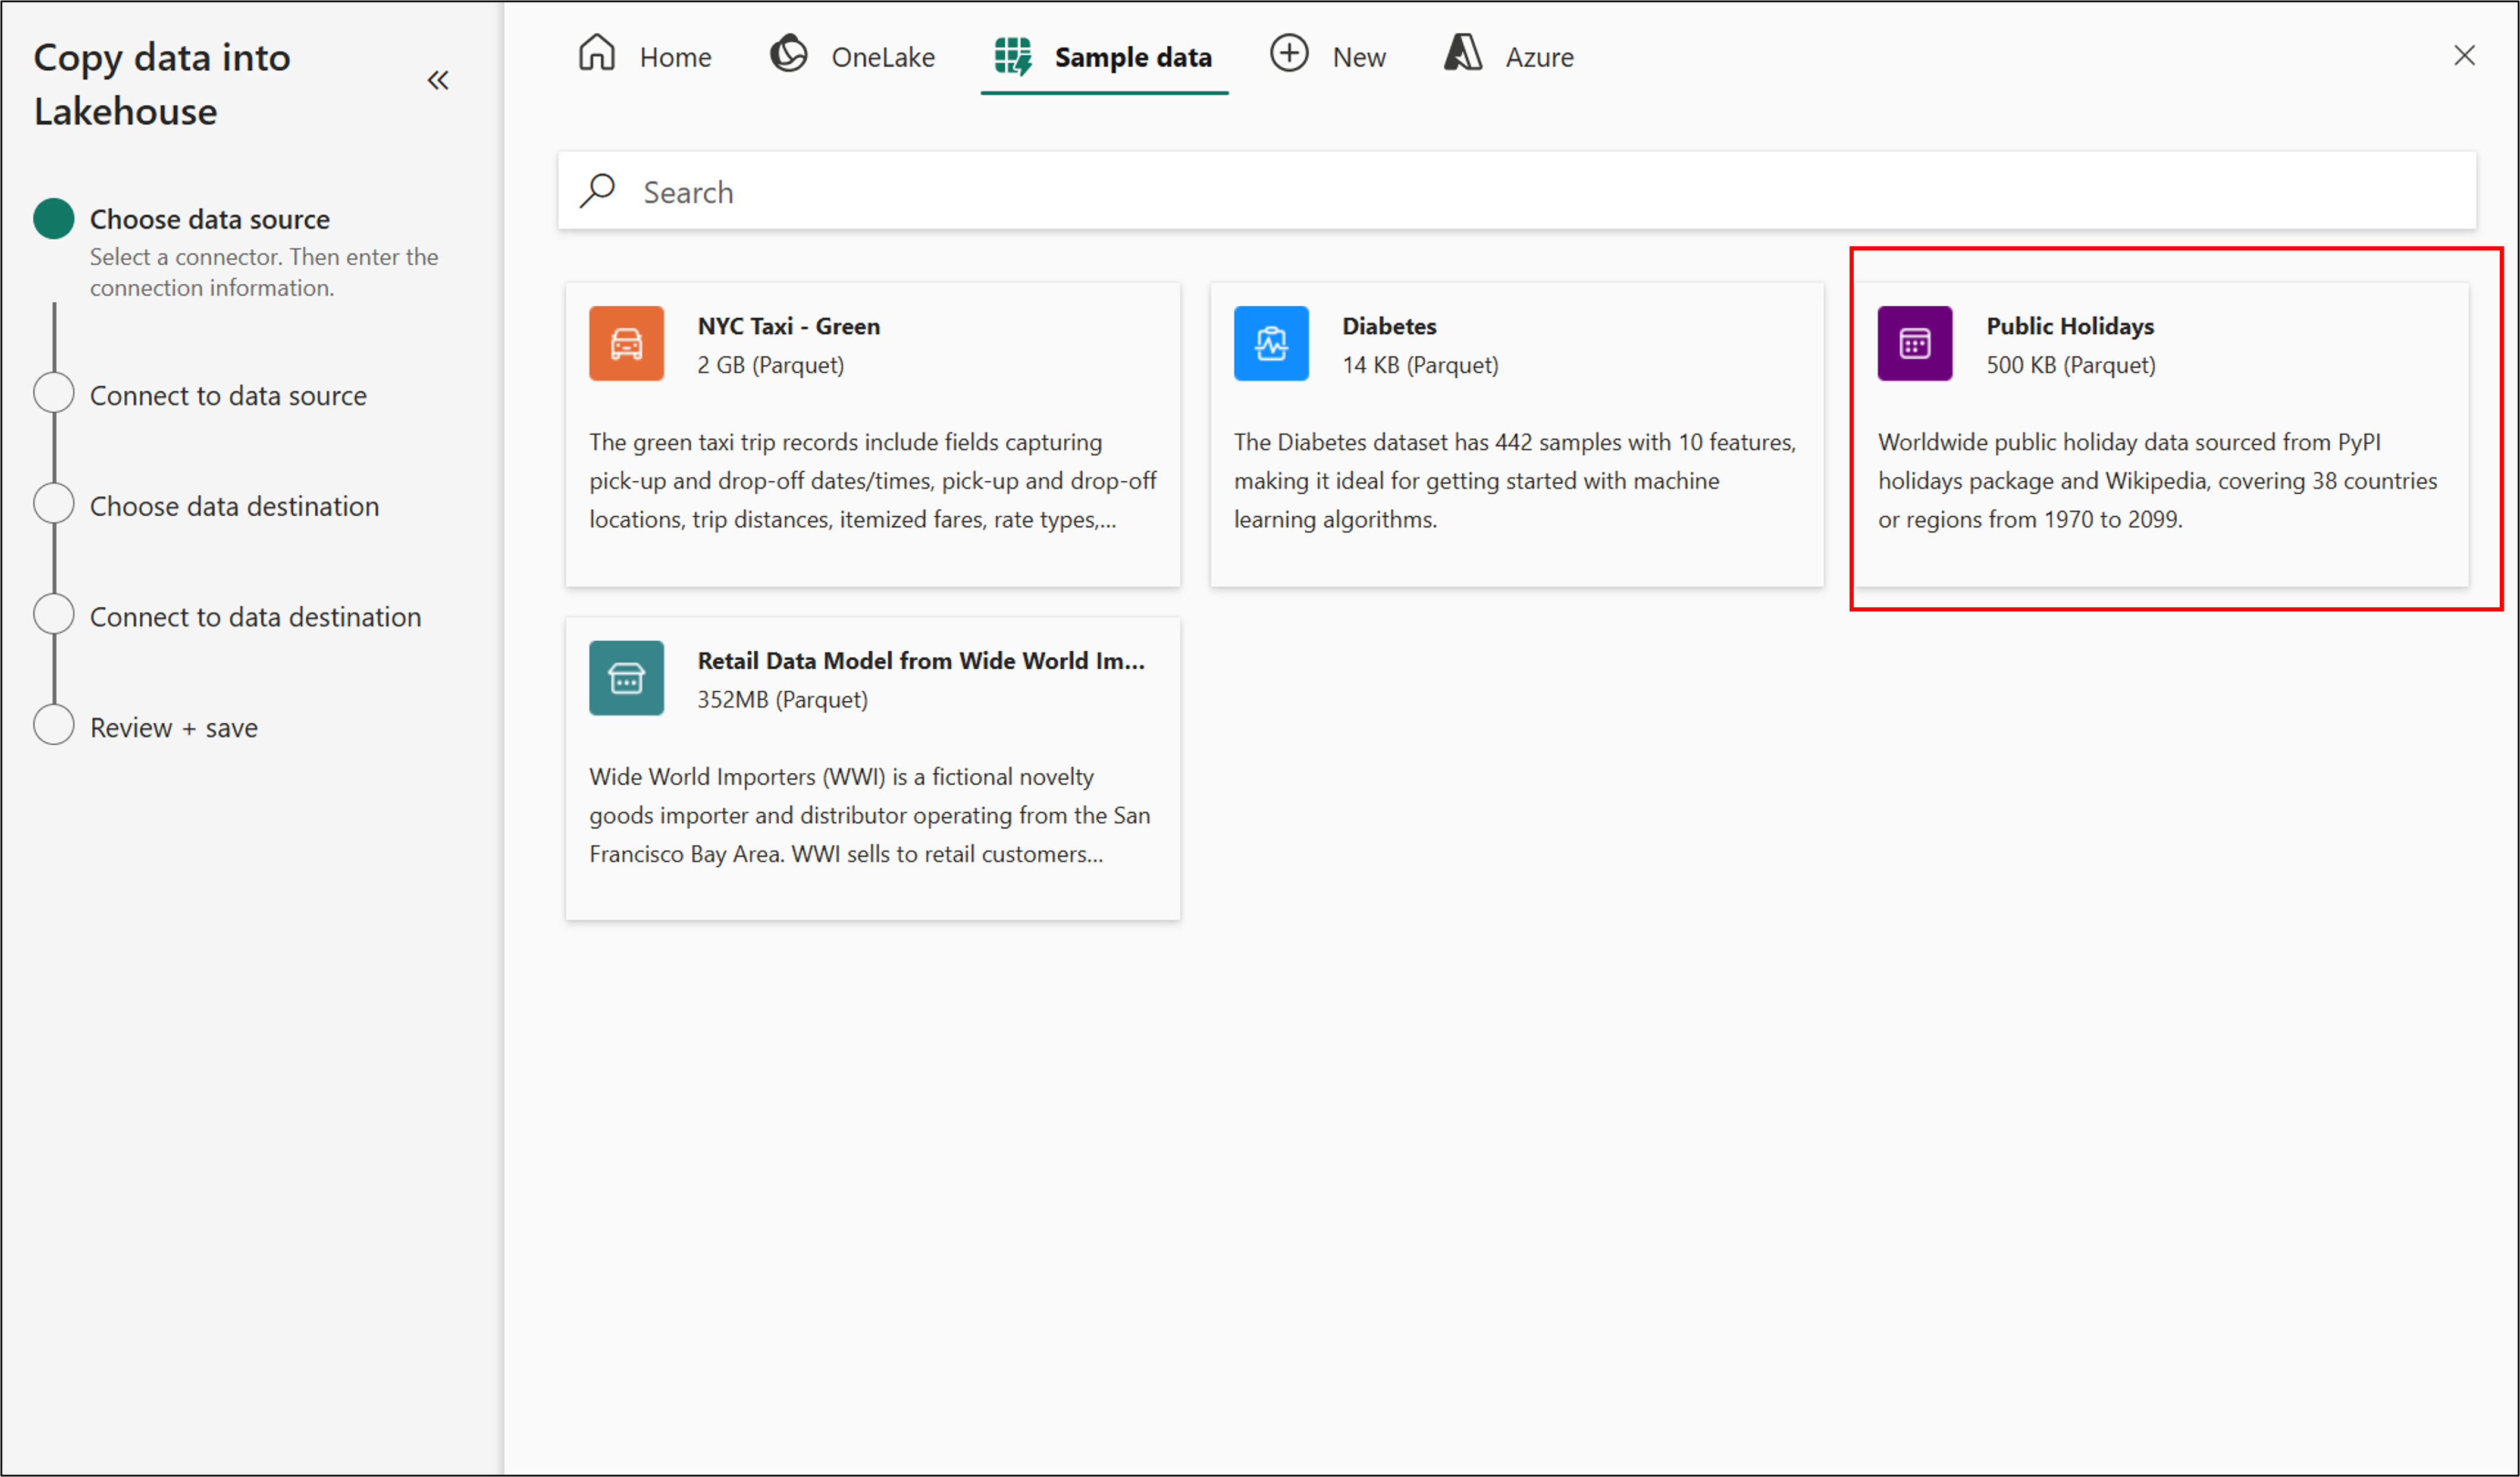
Task: Focus the Search input field
Action: coord(1500,191)
